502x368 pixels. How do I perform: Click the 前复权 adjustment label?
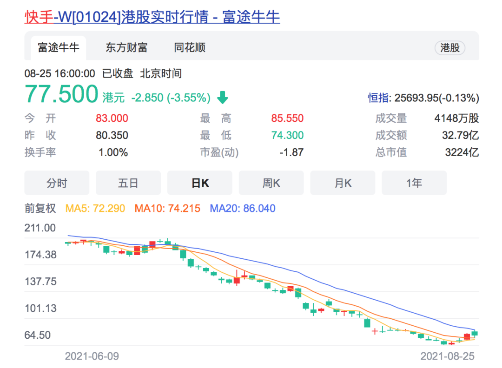point(40,208)
